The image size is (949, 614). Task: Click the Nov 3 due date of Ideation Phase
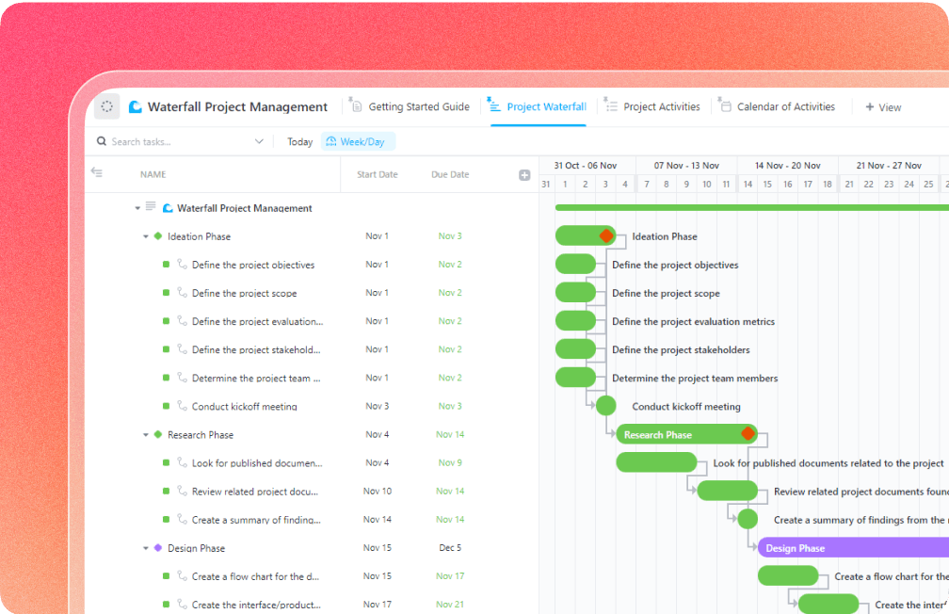click(x=450, y=236)
